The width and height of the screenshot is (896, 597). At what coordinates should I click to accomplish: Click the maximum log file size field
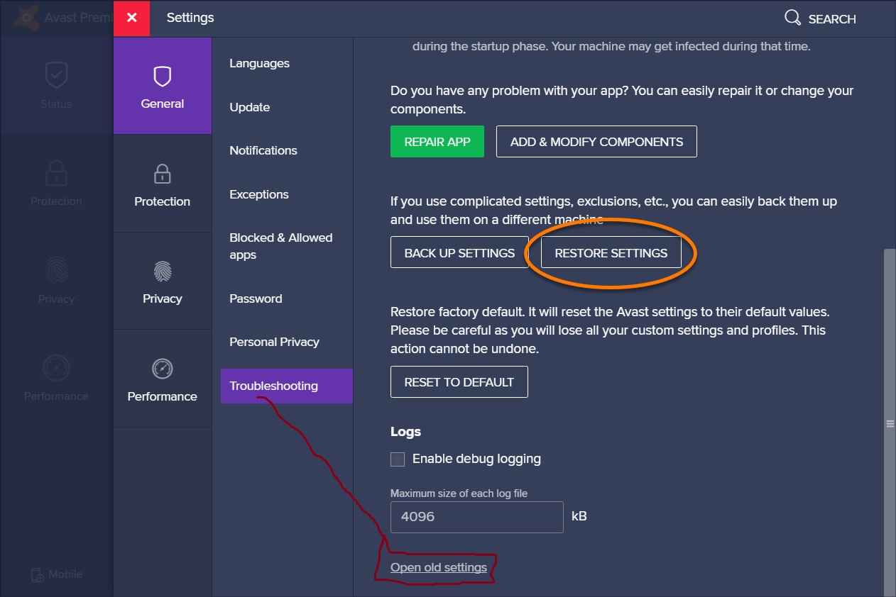point(476,517)
